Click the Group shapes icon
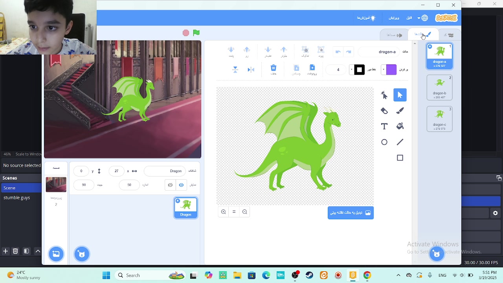 (321, 51)
